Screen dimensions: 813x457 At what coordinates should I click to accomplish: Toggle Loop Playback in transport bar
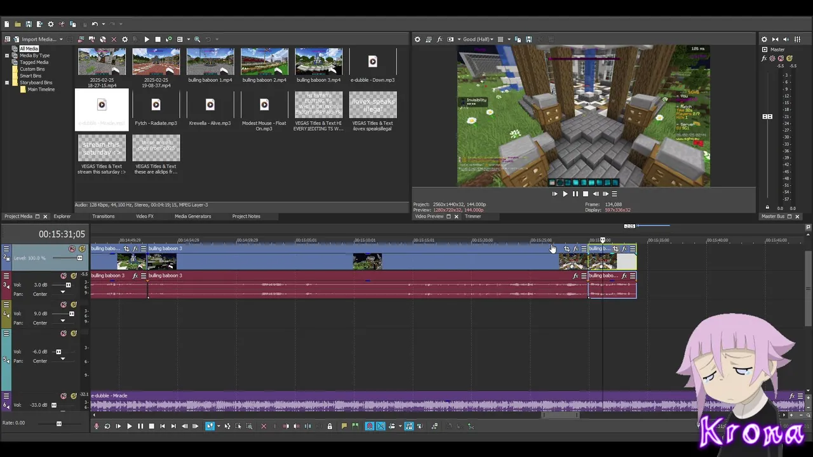107,427
